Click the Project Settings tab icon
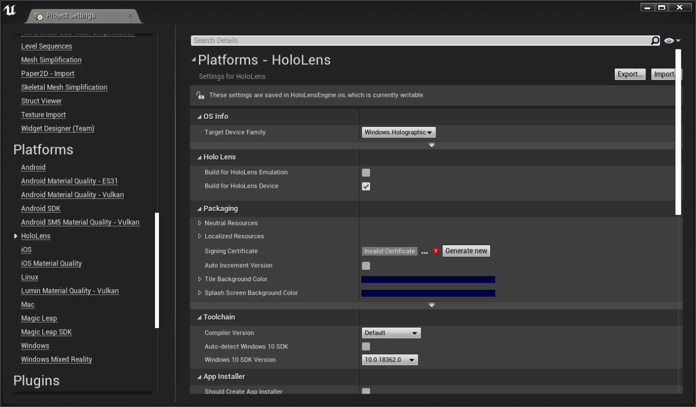The height and width of the screenshot is (407, 696). click(38, 16)
